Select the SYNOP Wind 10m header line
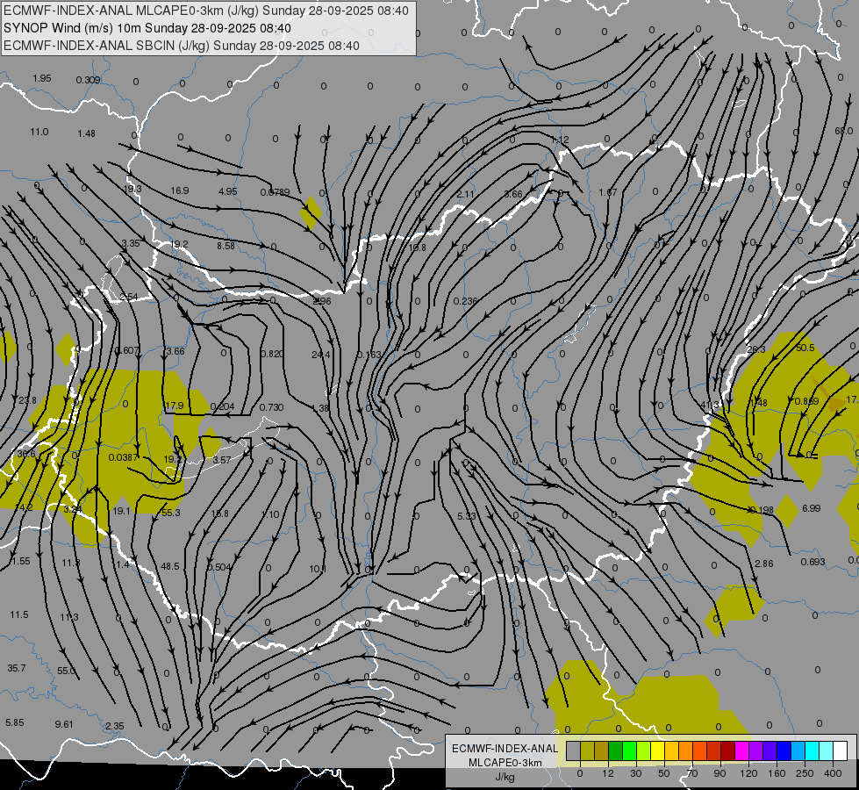The width and height of the screenshot is (859, 790). tap(147, 28)
